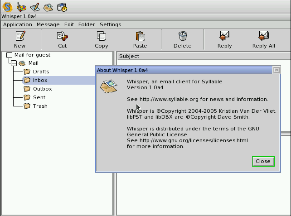
Task: Compose a New message
Action: pos(20,39)
